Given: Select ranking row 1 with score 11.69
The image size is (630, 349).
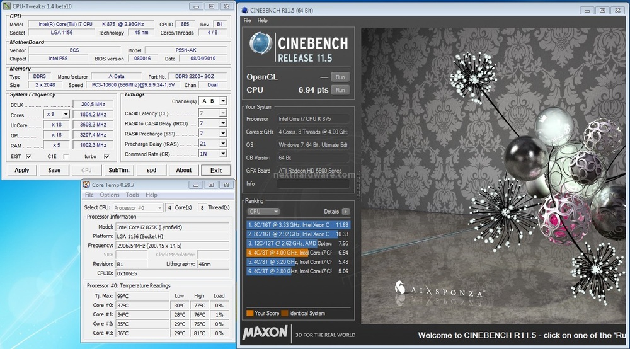Looking at the screenshot, I should point(298,225).
